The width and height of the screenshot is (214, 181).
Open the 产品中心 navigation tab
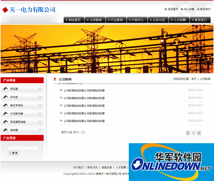pos(137,20)
